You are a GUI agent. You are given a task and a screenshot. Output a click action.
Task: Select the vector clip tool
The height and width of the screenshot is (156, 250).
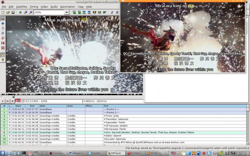pos(3,48)
